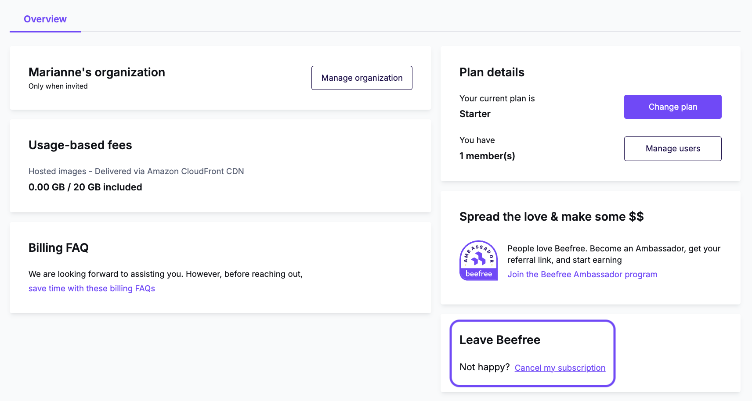This screenshot has height=401, width=752.
Task: Open the billing FAQs link
Action: [92, 288]
